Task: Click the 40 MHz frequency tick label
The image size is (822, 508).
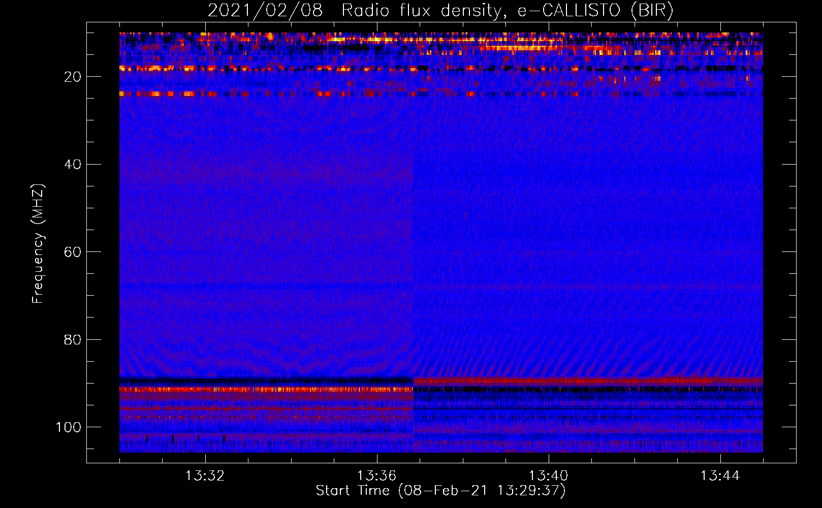Action: point(73,165)
